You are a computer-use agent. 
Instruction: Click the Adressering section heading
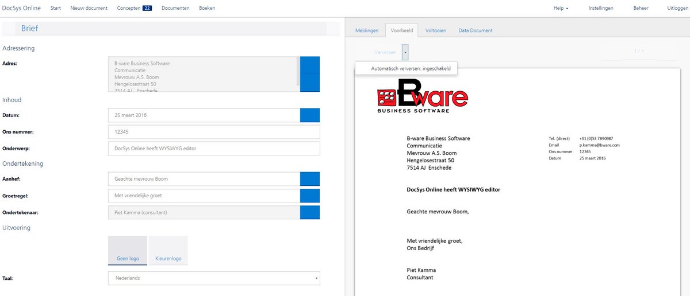[x=18, y=48]
